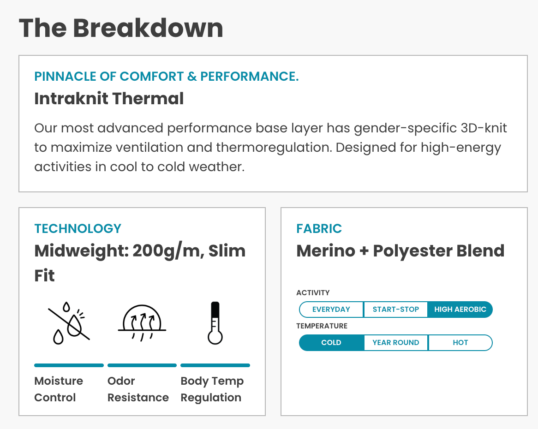This screenshot has width=538, height=429.
Task: Click the Moisture Control rating bar
Action: click(69, 365)
